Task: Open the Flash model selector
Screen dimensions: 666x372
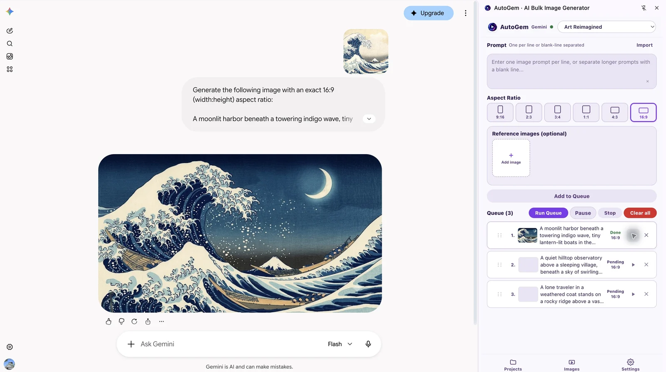Action: click(340, 344)
